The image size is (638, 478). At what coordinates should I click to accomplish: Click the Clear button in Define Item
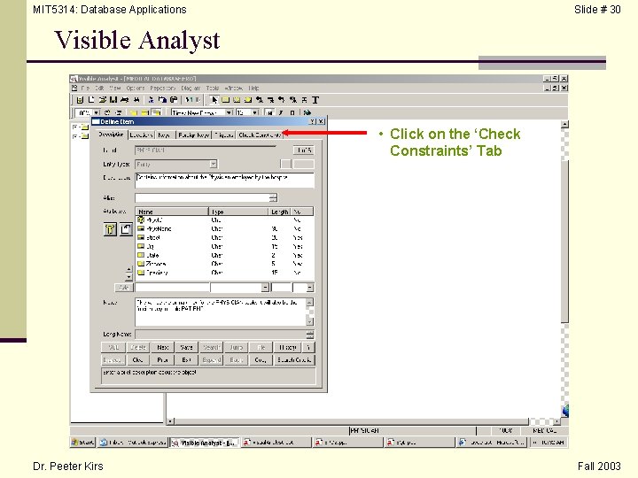[x=137, y=360]
